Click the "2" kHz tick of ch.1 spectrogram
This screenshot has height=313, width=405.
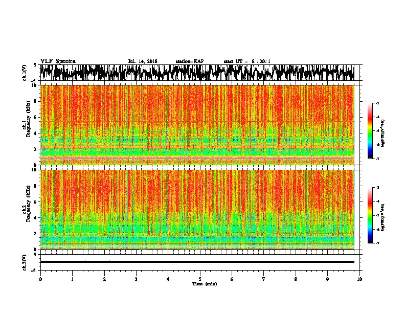(36, 149)
